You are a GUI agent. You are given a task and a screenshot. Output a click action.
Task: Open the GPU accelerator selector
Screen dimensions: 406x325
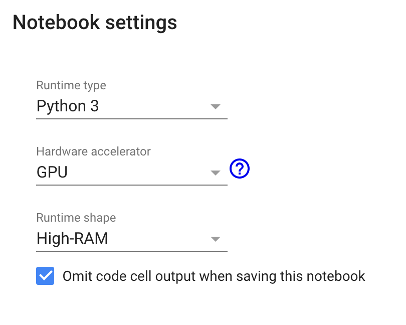(x=132, y=173)
